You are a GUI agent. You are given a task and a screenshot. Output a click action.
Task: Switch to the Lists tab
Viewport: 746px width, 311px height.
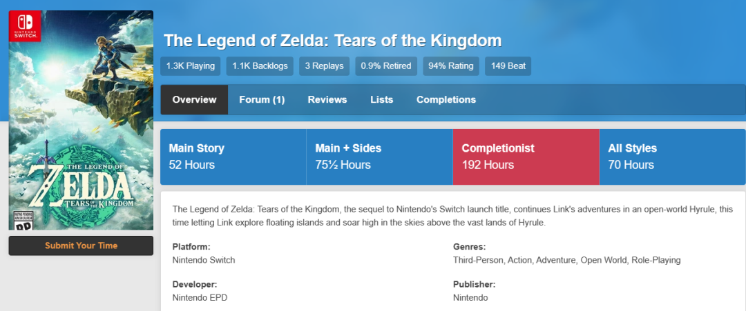[x=381, y=100]
